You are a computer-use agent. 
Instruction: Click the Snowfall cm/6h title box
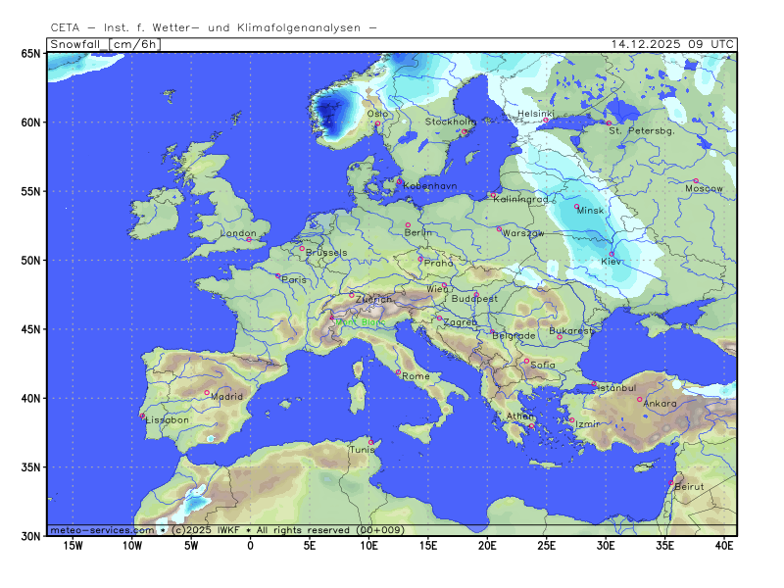pos(104,44)
